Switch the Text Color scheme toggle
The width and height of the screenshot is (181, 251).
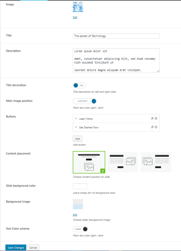pos(81,229)
